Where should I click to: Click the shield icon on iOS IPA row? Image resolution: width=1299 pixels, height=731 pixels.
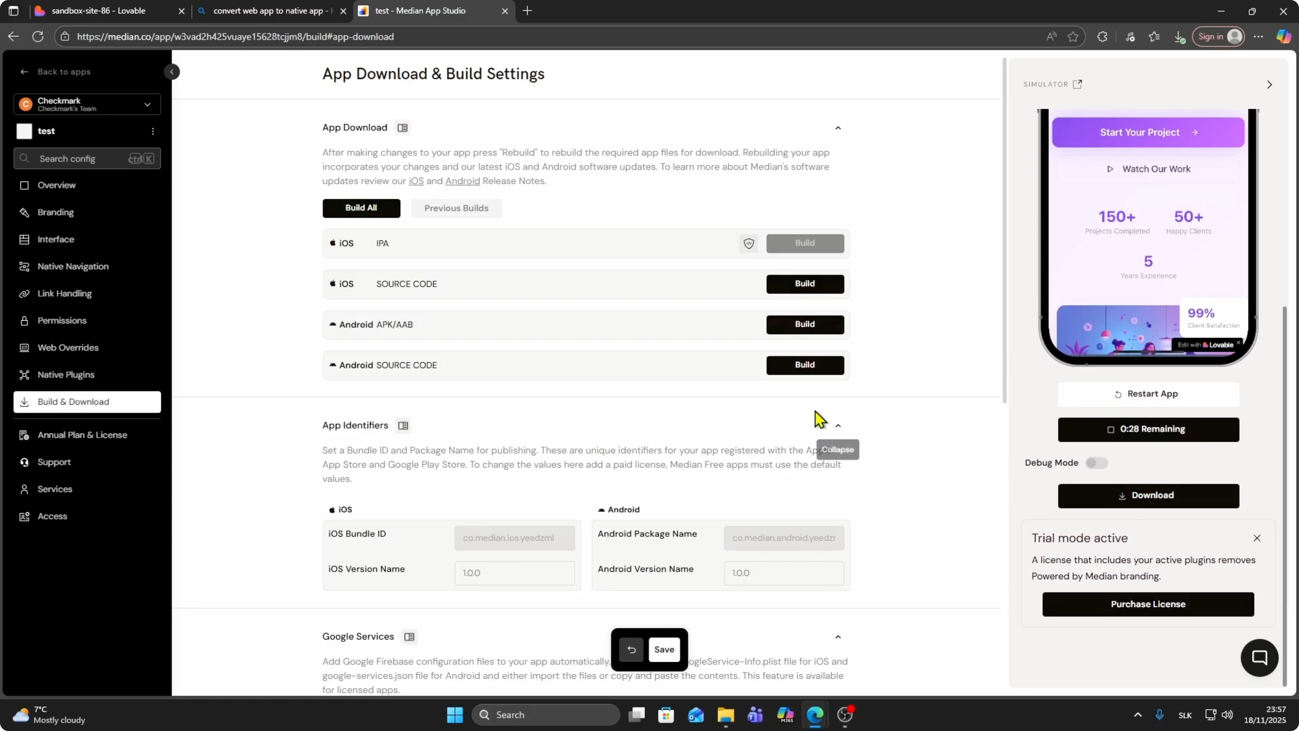pos(749,244)
